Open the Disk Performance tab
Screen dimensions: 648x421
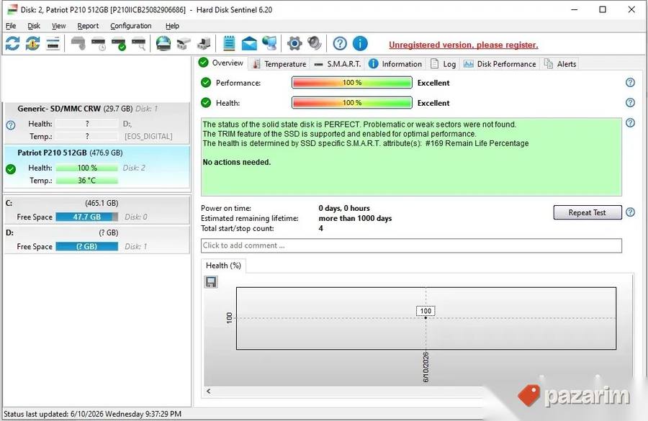pos(500,64)
